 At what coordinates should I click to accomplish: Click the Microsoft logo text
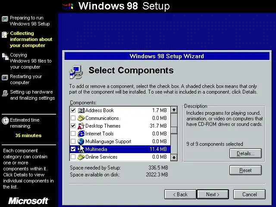28,201
